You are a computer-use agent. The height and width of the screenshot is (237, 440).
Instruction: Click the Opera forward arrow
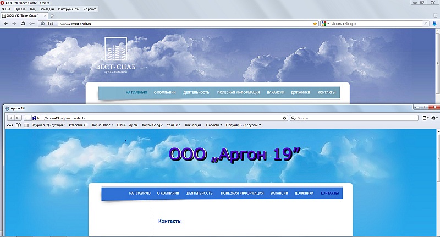pos(14,24)
